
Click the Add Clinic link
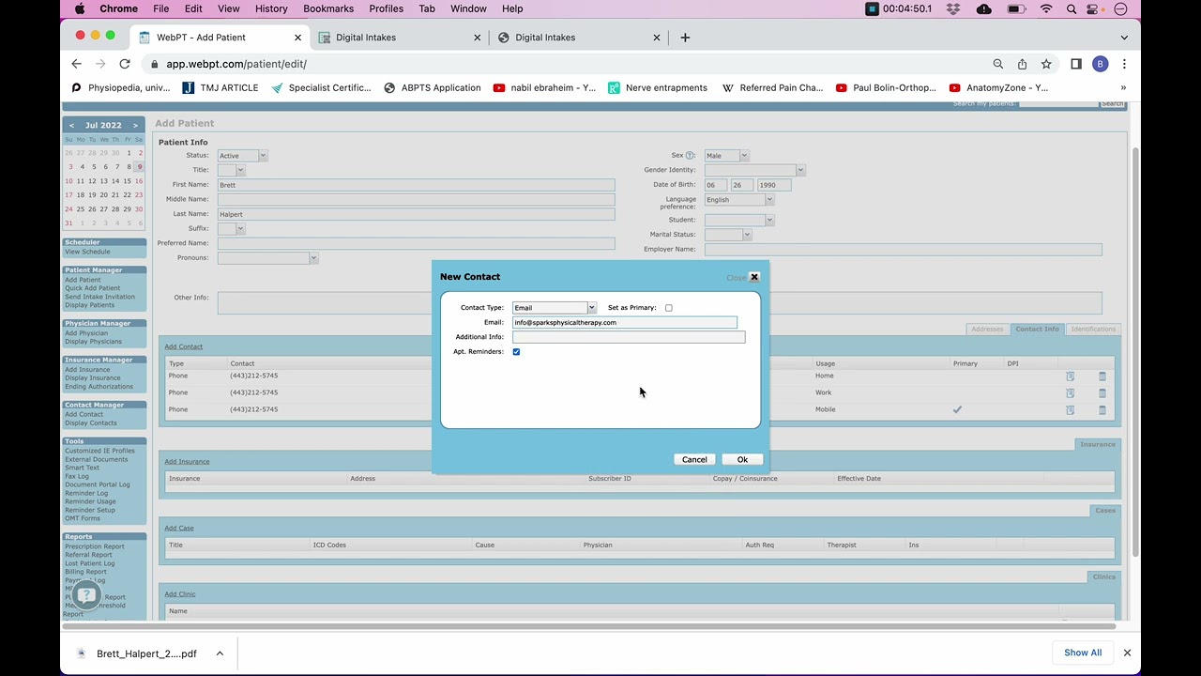click(x=180, y=593)
